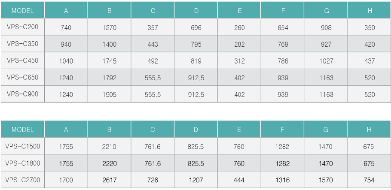
Task: Select the VPS-C2700 row label
Action: coord(23,180)
